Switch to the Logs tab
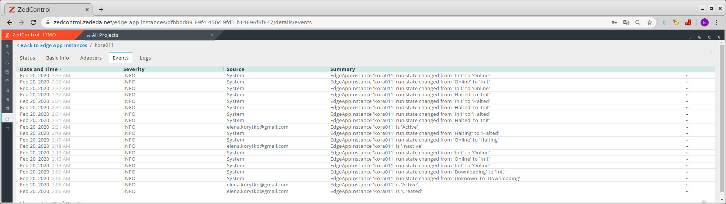Viewport: 726px width, 204px height. pos(145,58)
